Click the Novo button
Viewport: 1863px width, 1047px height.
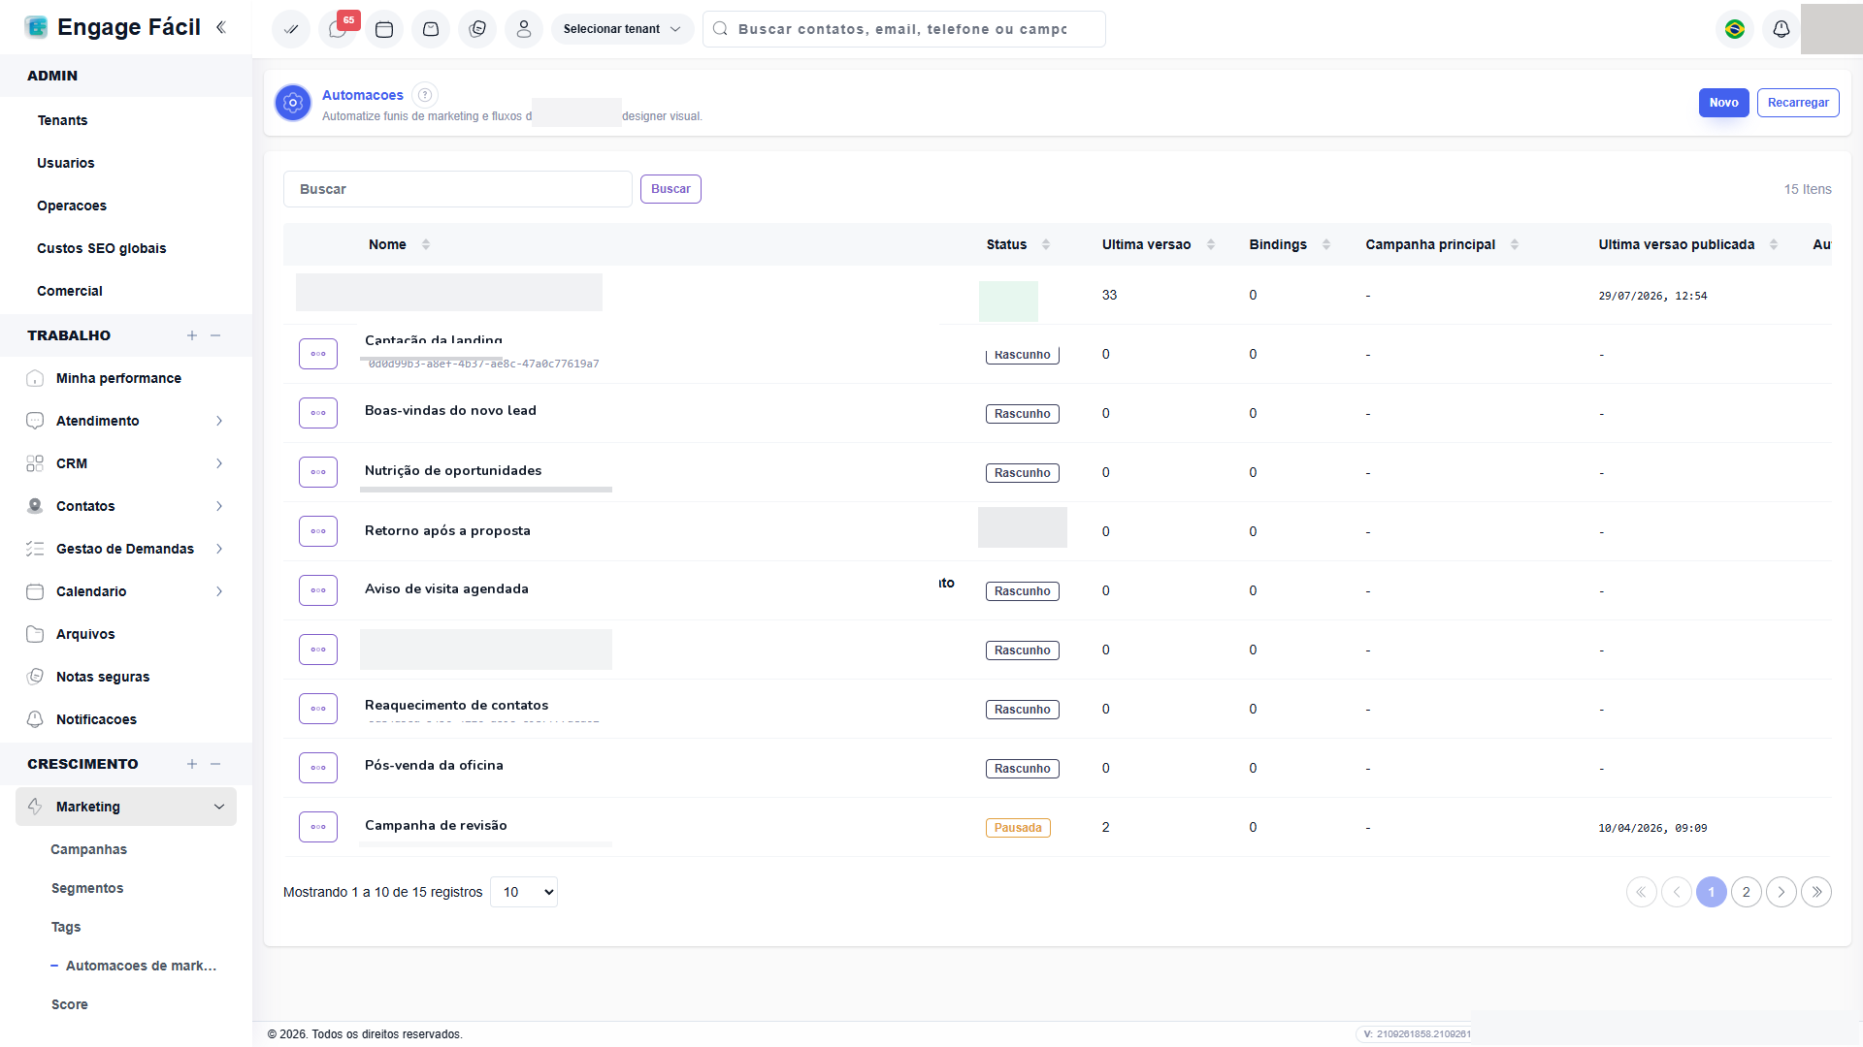tap(1723, 103)
